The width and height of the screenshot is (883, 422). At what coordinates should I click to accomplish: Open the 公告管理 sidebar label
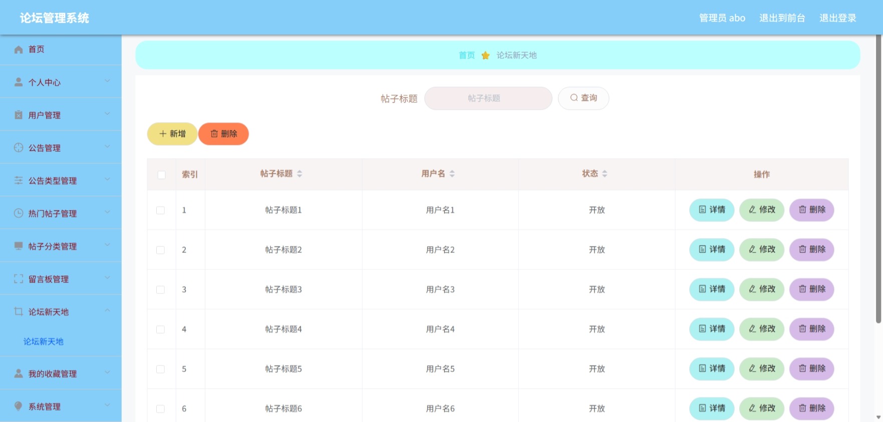(x=45, y=148)
